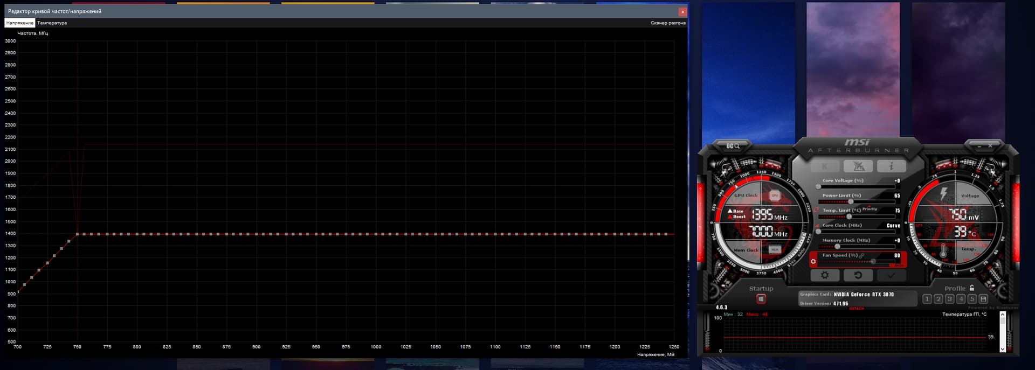This screenshot has height=370, width=1035.
Task: Open user-defined fan control gear icon
Action: point(813,262)
